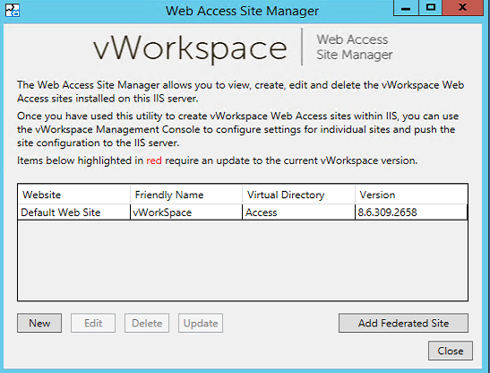
Task: Minimize the Web Access Site Manager window
Action: 406,7
